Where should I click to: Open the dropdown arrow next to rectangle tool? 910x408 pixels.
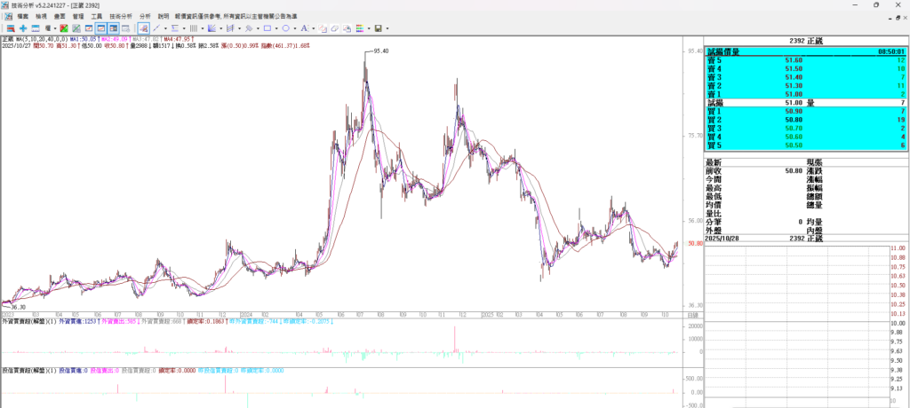276,28
